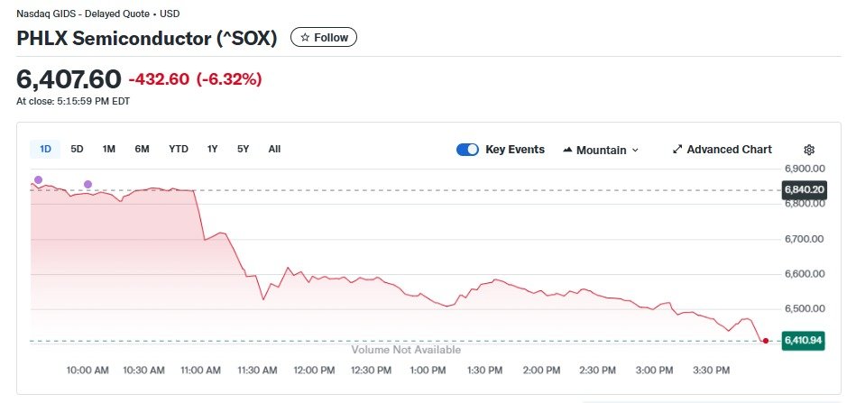Switch to 5D time range

click(x=77, y=149)
